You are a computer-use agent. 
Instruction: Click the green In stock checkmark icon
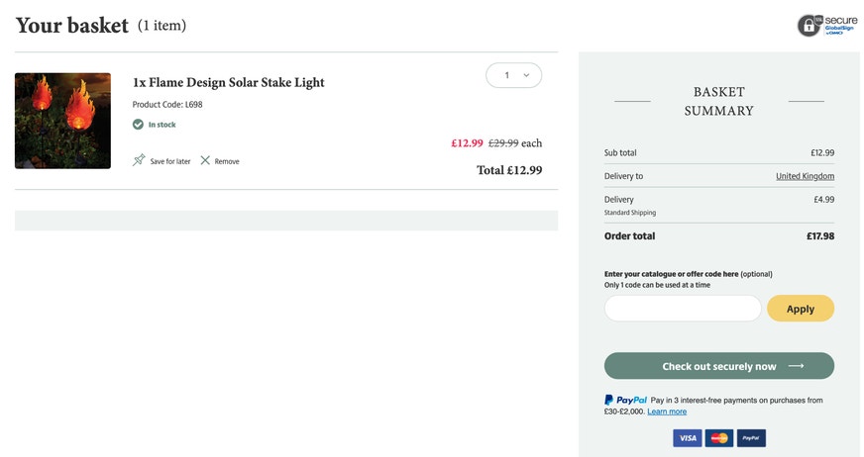[x=138, y=125]
